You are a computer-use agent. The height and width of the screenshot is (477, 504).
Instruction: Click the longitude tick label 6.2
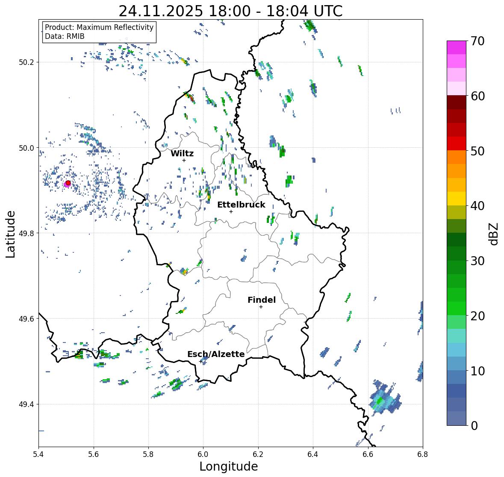pos(258,454)
